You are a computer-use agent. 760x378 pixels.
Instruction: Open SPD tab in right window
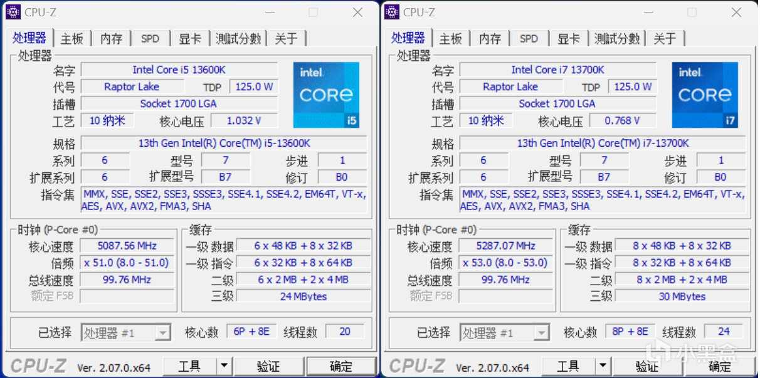(x=529, y=39)
